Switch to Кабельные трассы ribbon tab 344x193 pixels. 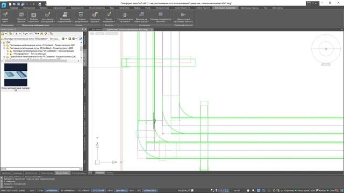[249, 8]
